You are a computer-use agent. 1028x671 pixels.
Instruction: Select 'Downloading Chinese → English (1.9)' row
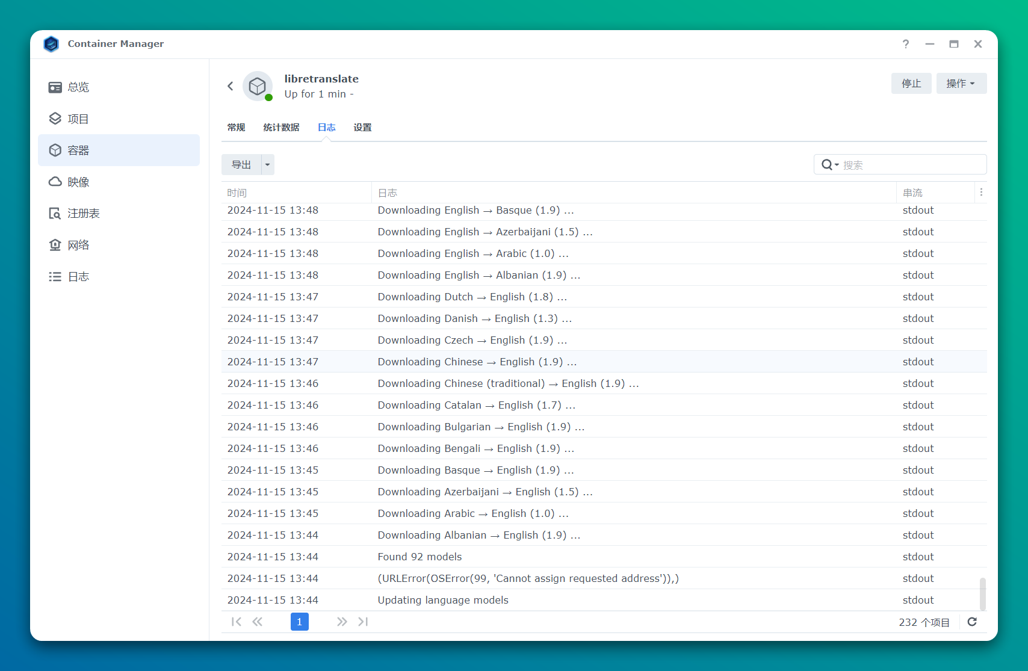pyautogui.click(x=604, y=362)
